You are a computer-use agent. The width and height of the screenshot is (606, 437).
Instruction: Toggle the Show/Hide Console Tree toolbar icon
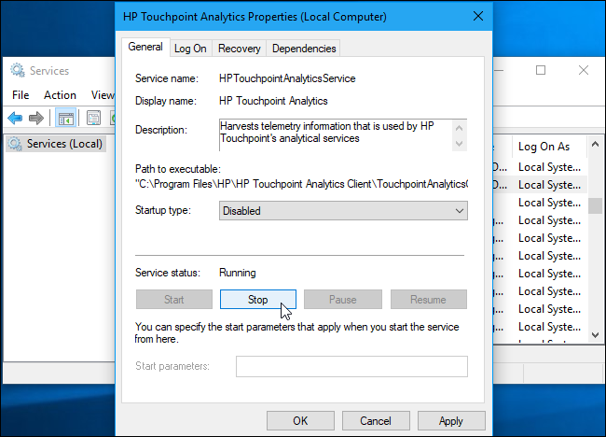click(x=65, y=118)
